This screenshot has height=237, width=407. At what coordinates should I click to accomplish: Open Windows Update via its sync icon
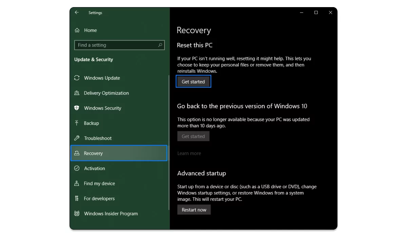pos(77,78)
